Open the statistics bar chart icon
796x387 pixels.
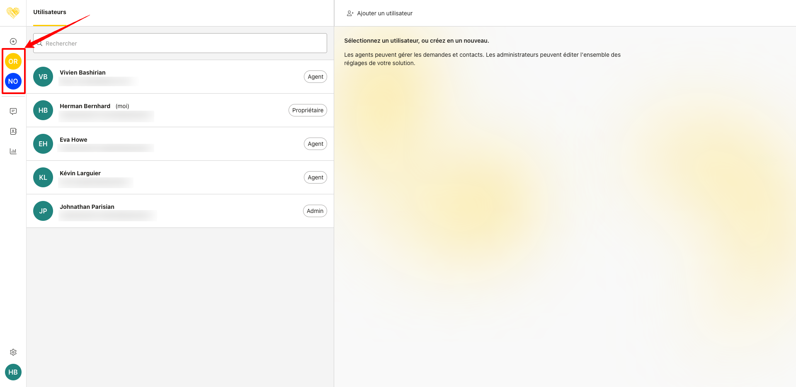coord(13,151)
